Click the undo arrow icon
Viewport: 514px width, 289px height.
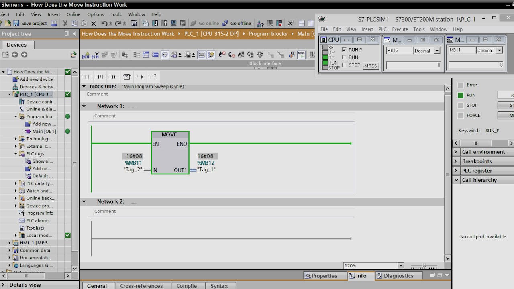point(104,24)
